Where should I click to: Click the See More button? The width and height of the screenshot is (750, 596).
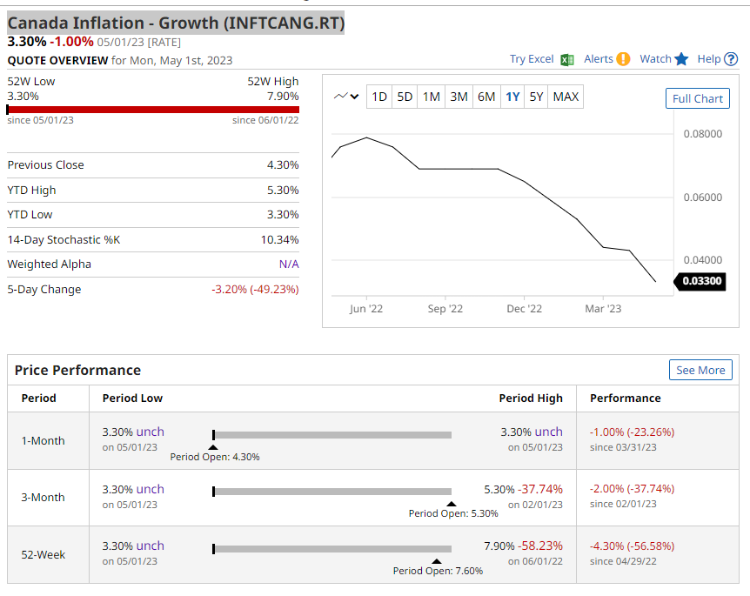[700, 370]
